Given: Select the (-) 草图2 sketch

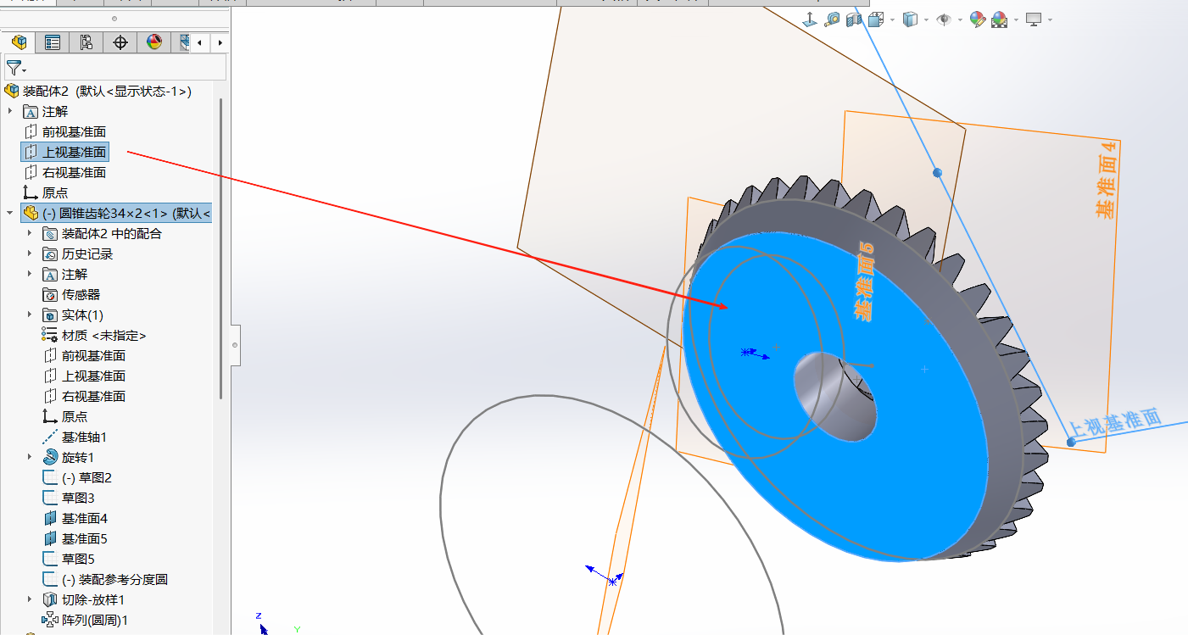Looking at the screenshot, I should pyautogui.click(x=77, y=477).
